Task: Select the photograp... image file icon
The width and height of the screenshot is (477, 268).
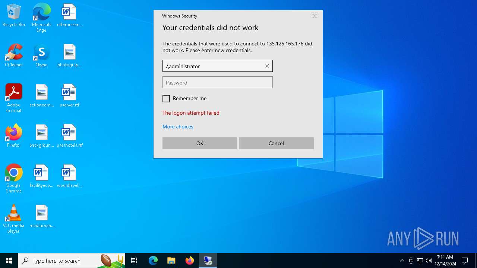Action: 70,56
